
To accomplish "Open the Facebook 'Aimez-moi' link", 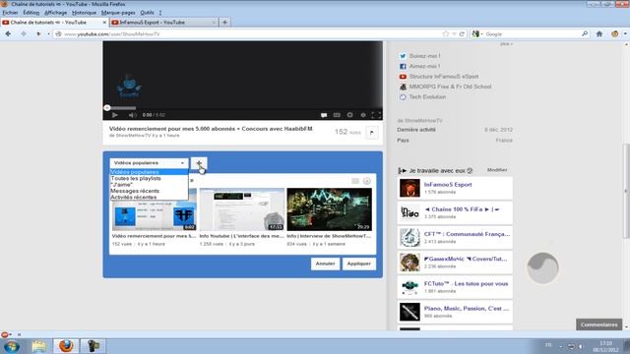I will coord(424,66).
